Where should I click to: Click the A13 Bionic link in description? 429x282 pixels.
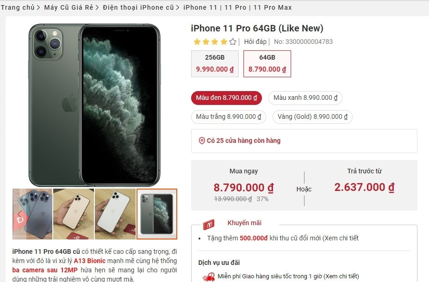(x=89, y=261)
